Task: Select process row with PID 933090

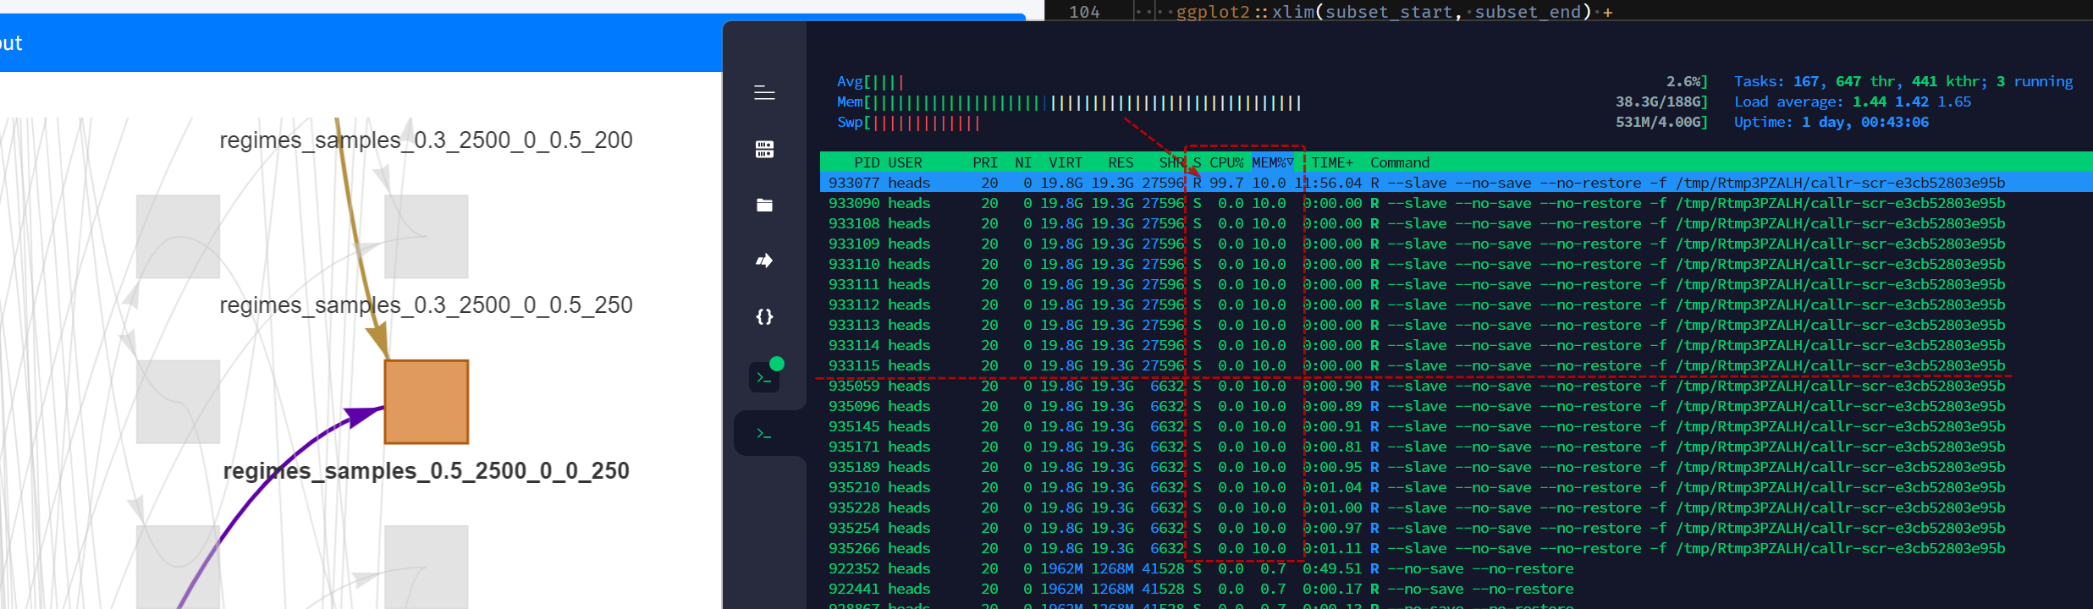Action: tap(1456, 203)
